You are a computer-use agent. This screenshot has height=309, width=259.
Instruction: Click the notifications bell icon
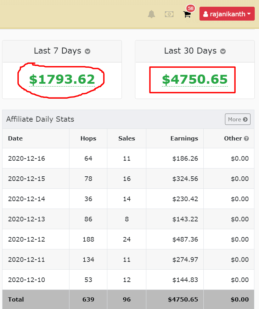click(152, 14)
